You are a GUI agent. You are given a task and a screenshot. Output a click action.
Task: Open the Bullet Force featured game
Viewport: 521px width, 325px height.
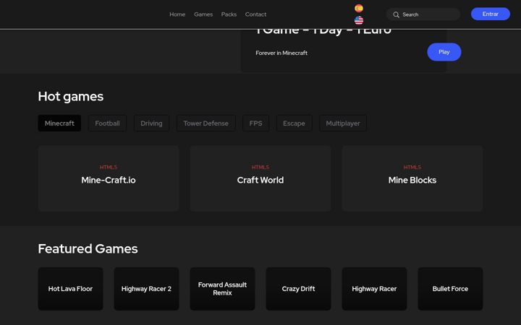(450, 289)
